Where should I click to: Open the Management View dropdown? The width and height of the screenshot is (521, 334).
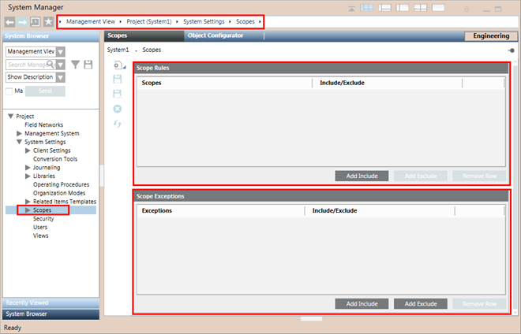61,51
